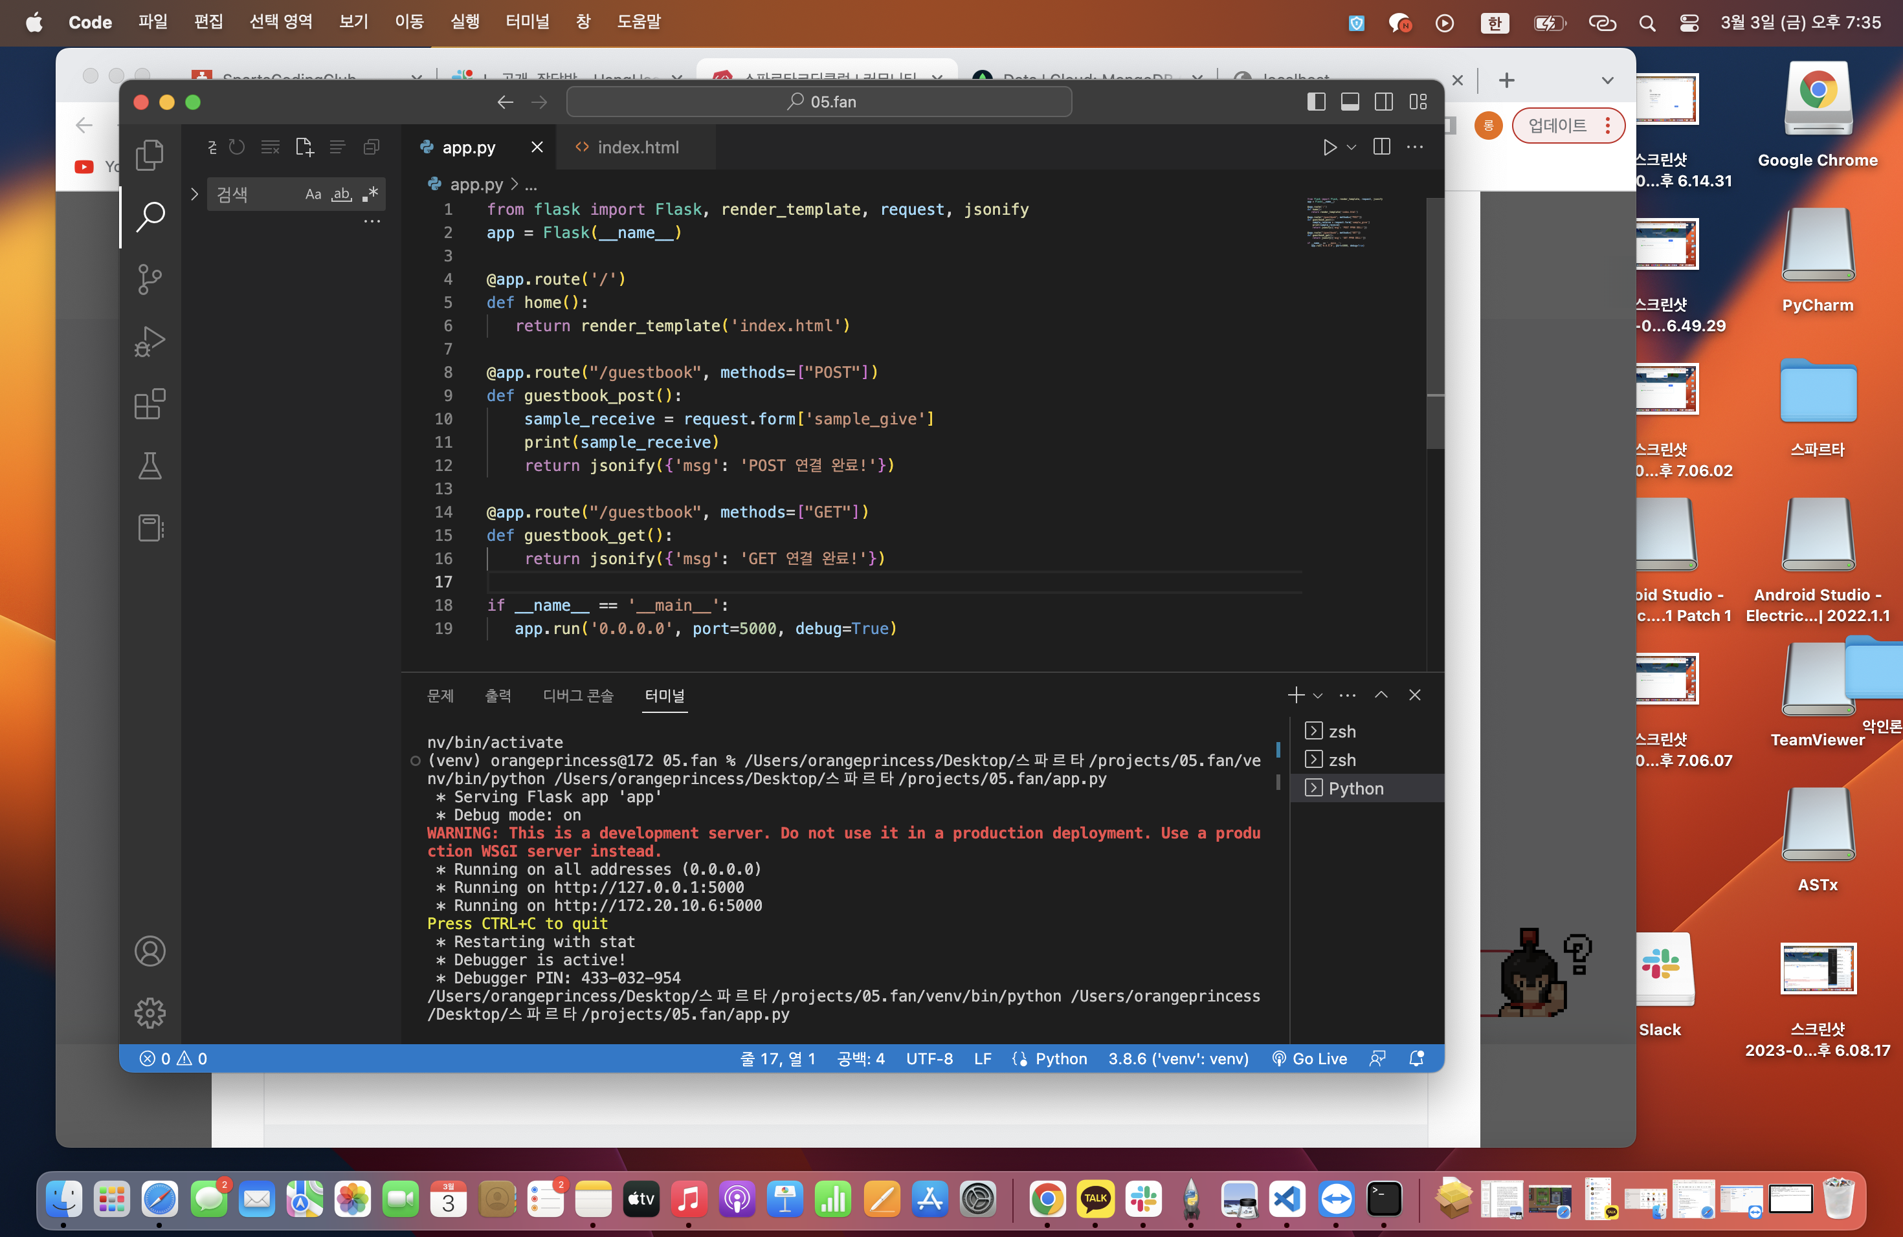This screenshot has width=1903, height=1237.
Task: Click the feedback icon in the status bar
Action: tap(1377, 1058)
